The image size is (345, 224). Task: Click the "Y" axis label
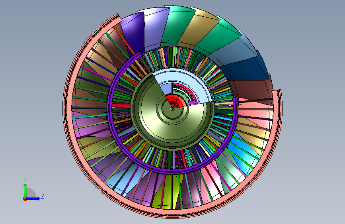click(x=25, y=179)
